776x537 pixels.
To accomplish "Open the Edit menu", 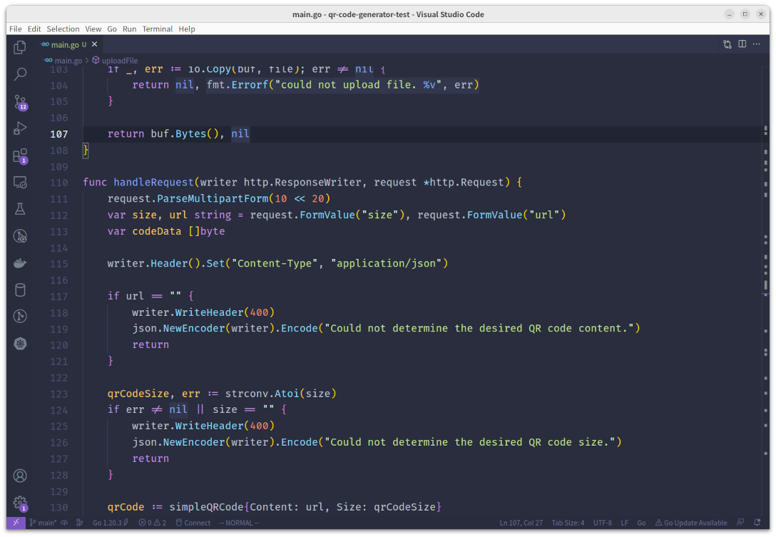I will (x=34, y=29).
